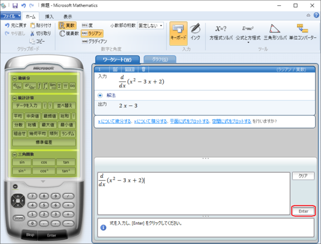Screen dimensions: 321x244
Task: Insert the product pi symbol
Action: point(65,86)
